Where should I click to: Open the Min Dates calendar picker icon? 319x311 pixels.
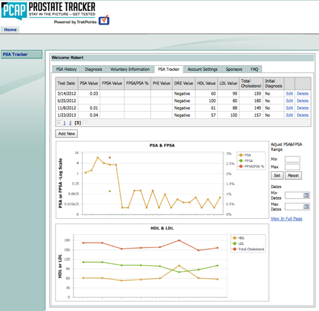pos(306,195)
